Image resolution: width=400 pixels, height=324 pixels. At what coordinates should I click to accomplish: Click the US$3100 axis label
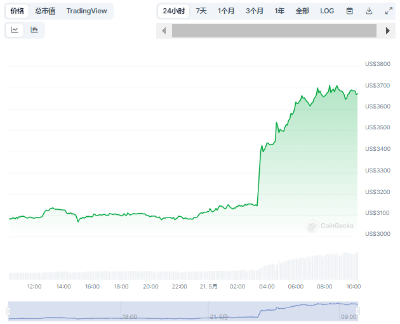378,212
